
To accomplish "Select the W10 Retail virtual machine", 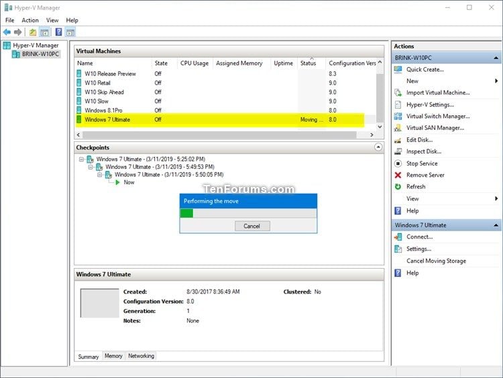I will 97,82.
